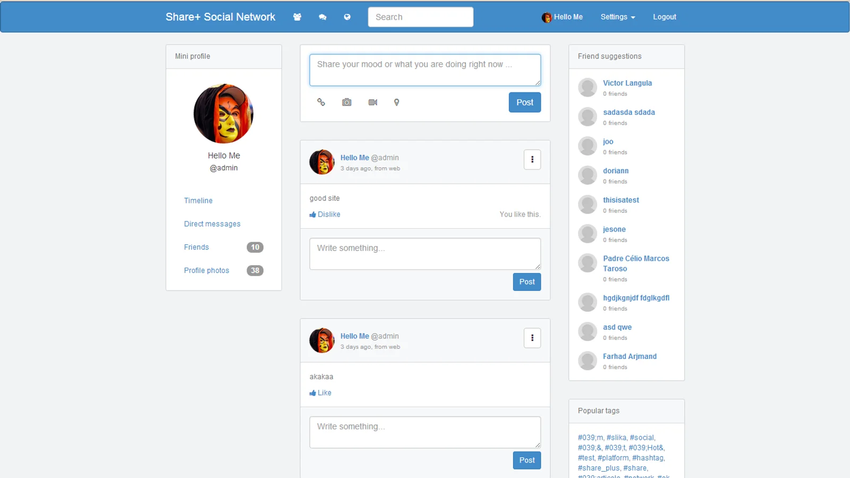Viewport: 850px width, 478px height.
Task: Add location with the map pin icon
Action: pos(396,102)
